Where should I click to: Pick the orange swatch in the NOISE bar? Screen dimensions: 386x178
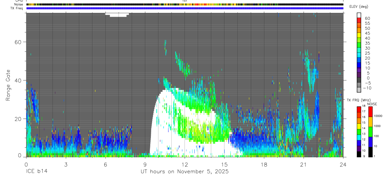click(371, 122)
